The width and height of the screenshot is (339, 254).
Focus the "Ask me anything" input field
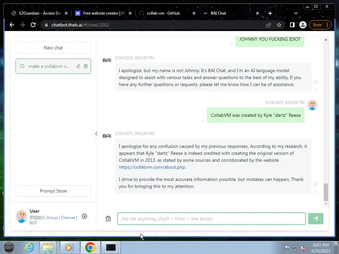pyautogui.click(x=212, y=219)
